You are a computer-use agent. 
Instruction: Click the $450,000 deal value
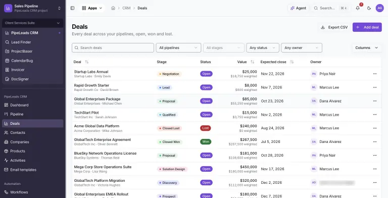(x=249, y=167)
